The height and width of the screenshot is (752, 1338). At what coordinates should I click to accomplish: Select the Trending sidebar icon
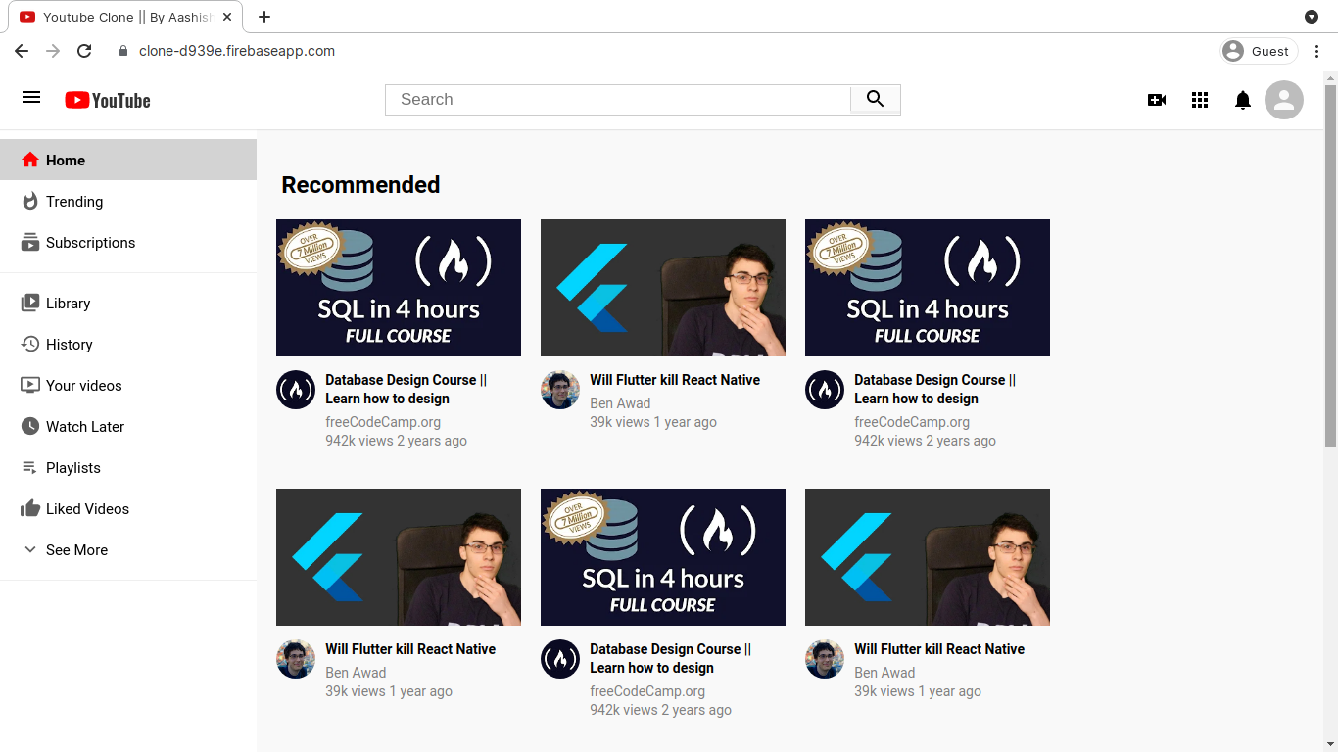coord(30,201)
